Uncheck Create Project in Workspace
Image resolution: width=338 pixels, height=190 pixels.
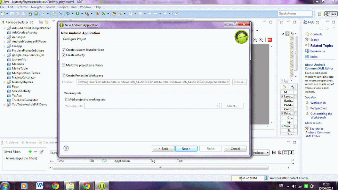[x=64, y=76]
